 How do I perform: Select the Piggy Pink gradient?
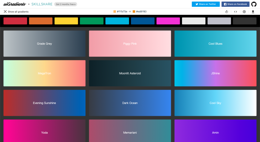(x=130, y=44)
